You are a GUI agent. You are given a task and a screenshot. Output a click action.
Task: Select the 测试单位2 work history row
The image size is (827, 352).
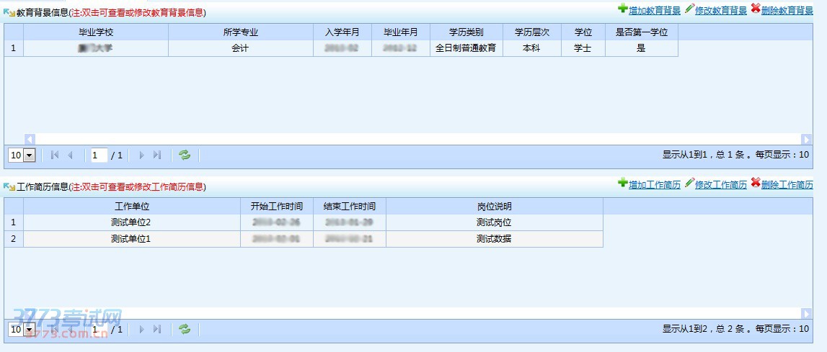click(131, 222)
